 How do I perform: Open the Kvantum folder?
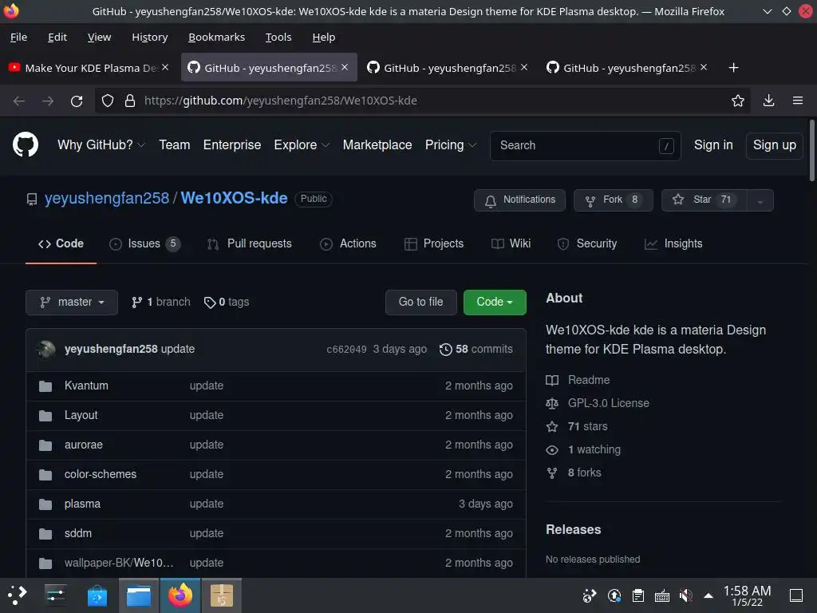pyautogui.click(x=86, y=386)
